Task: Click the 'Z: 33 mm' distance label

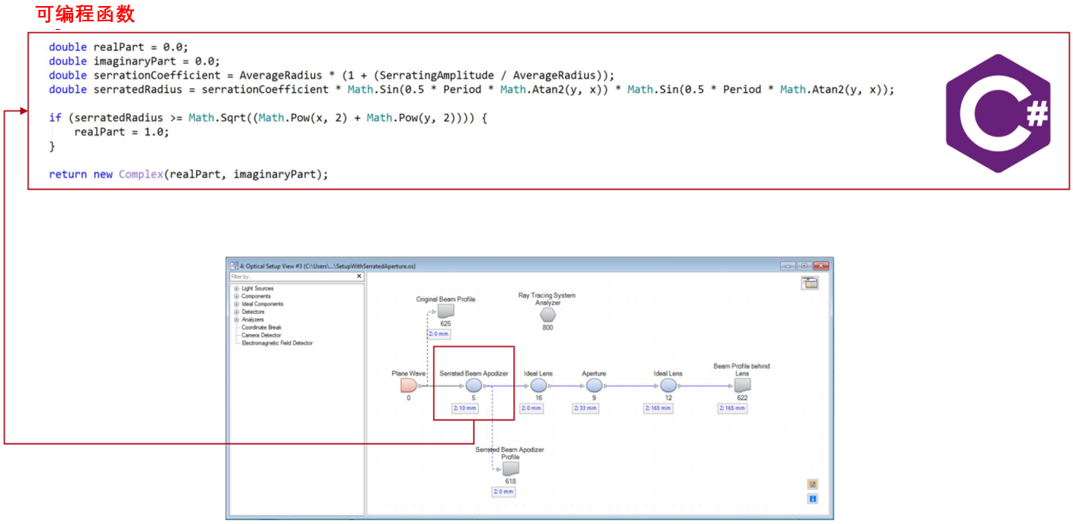Action: [586, 408]
